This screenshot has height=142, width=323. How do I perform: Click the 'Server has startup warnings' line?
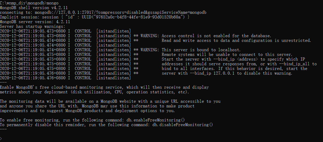pyautogui.click(x=33, y=27)
